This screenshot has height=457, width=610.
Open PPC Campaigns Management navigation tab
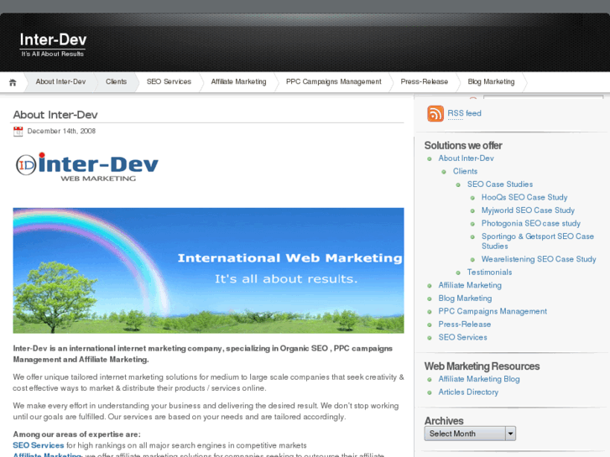coord(333,81)
